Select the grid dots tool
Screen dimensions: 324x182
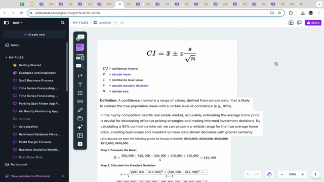point(80,93)
